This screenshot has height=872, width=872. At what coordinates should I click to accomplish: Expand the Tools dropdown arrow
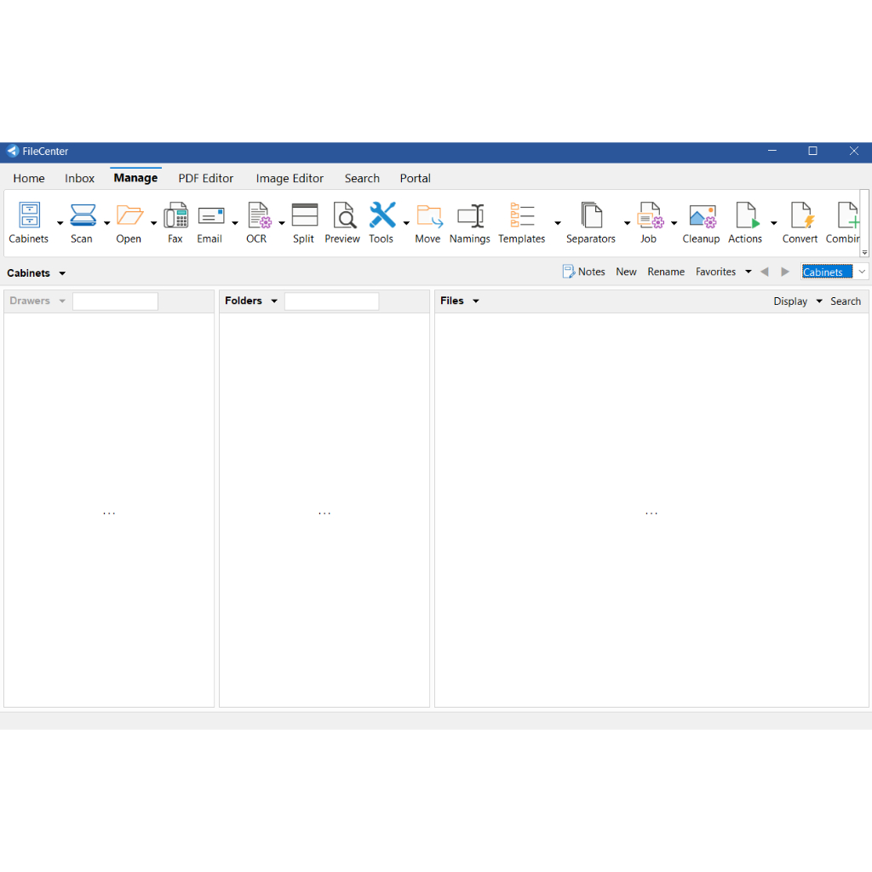pyautogui.click(x=406, y=223)
